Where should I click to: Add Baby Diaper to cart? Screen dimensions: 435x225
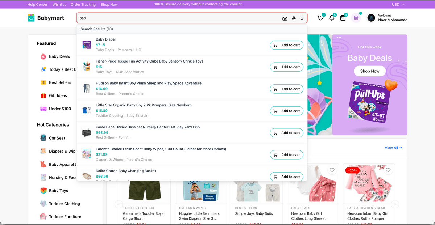tap(286, 45)
